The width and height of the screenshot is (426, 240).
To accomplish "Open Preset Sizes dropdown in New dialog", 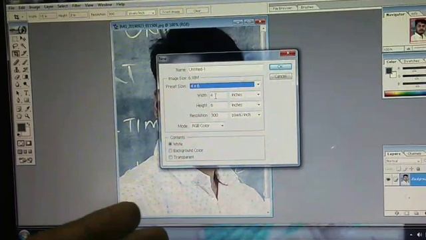I will (x=258, y=85).
